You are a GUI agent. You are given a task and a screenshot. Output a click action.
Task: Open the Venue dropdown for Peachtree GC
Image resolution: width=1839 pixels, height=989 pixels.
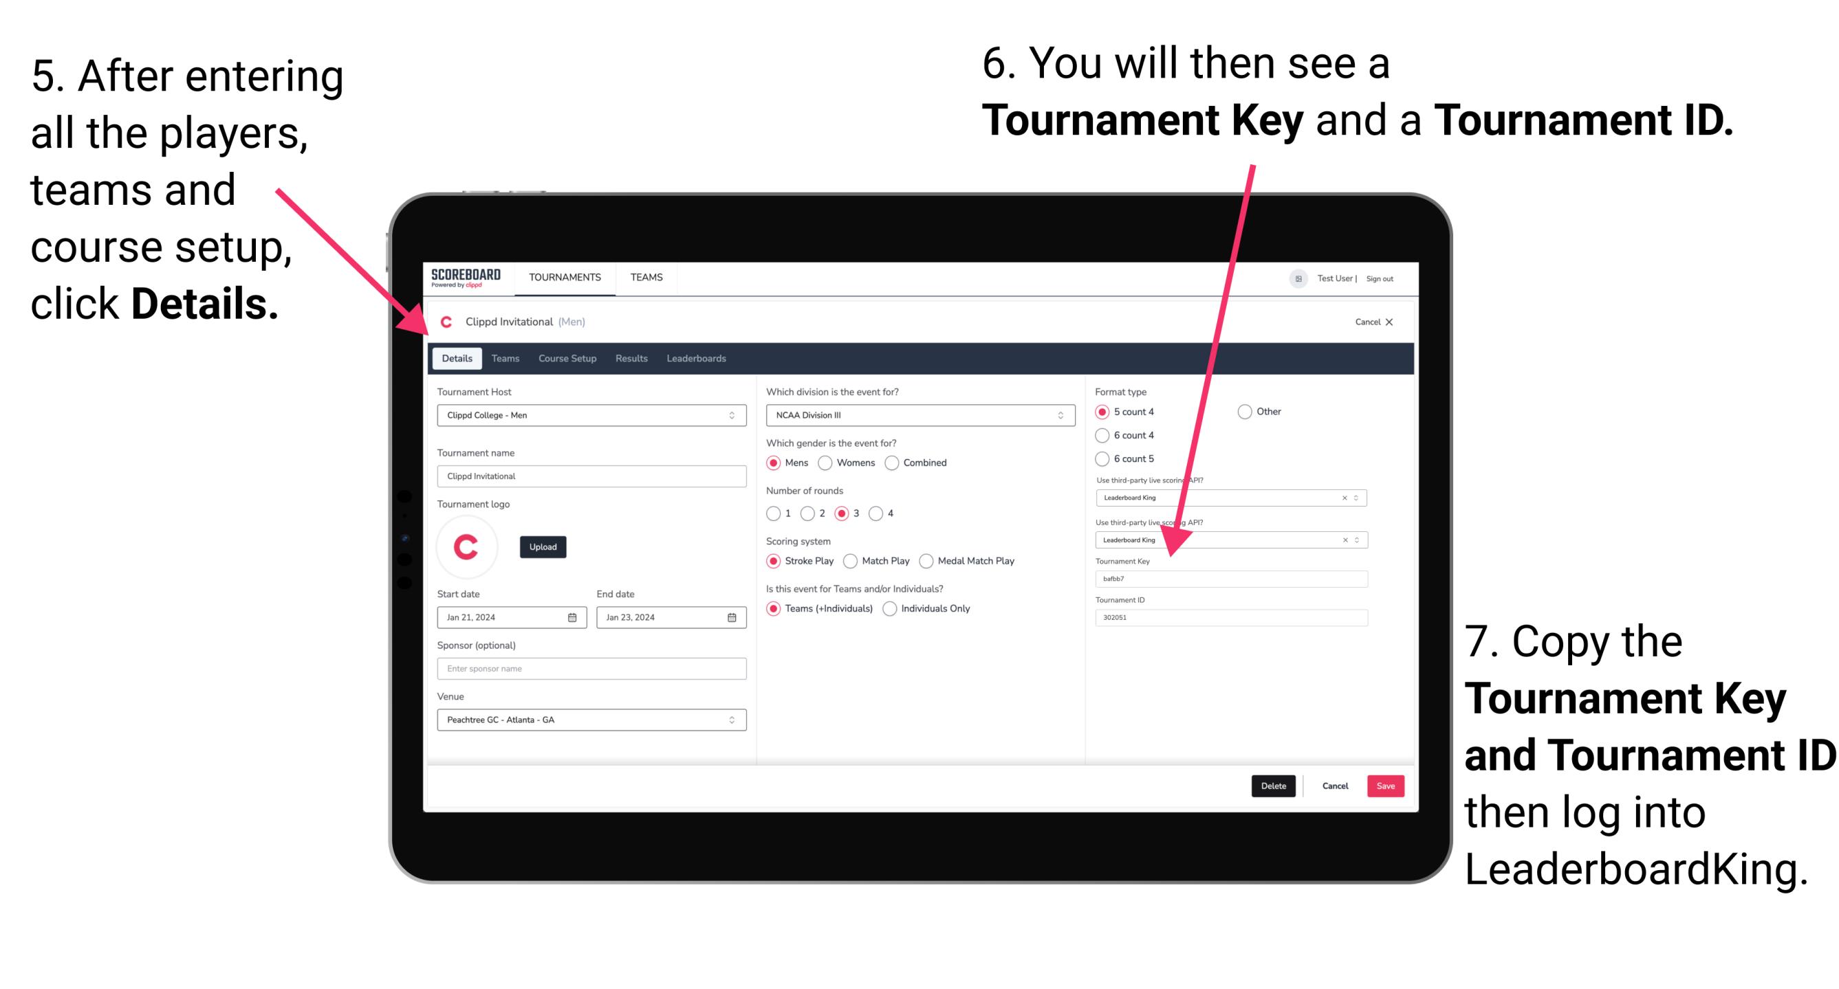coord(731,720)
